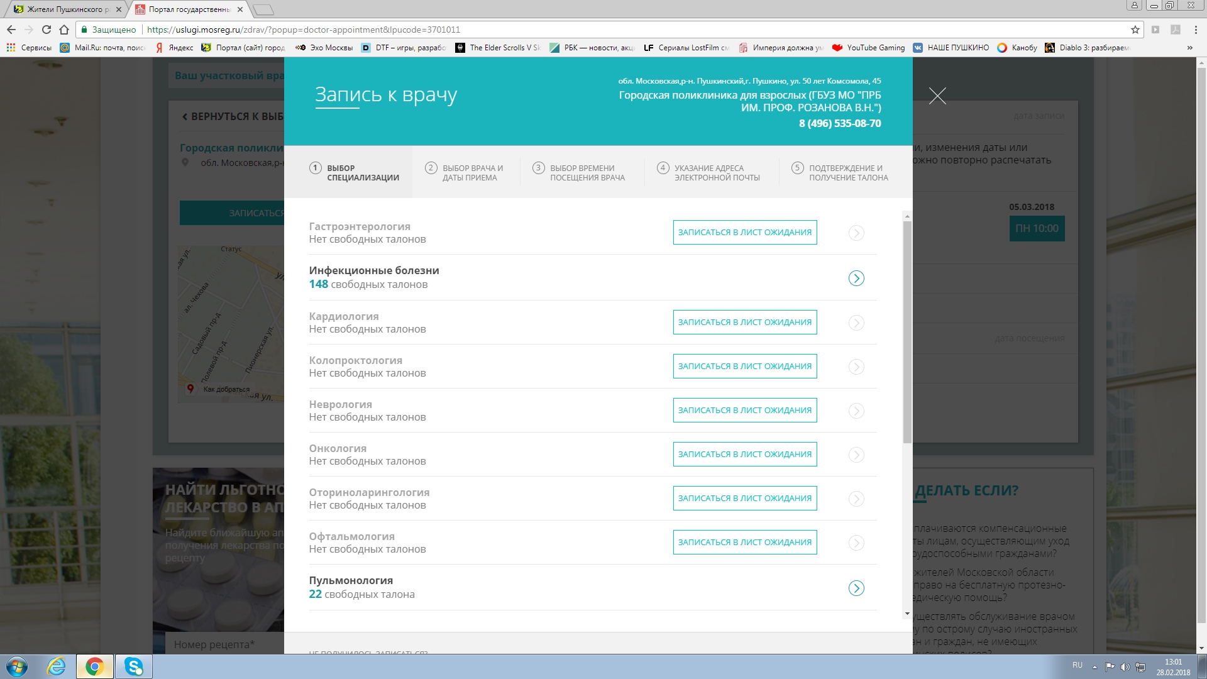This screenshot has width=1207, height=679.
Task: Click the Гастроэнтерология waiting list button
Action: 744,233
